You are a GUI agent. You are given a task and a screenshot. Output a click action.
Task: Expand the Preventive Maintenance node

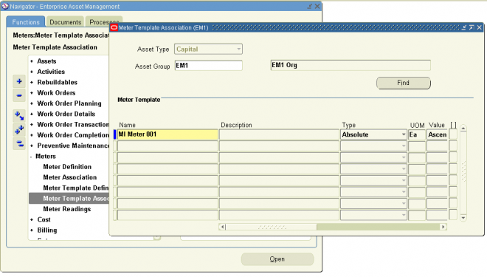tap(32, 146)
